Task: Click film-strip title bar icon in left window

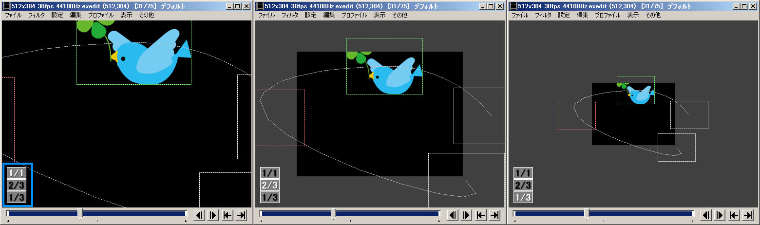Action: point(7,6)
